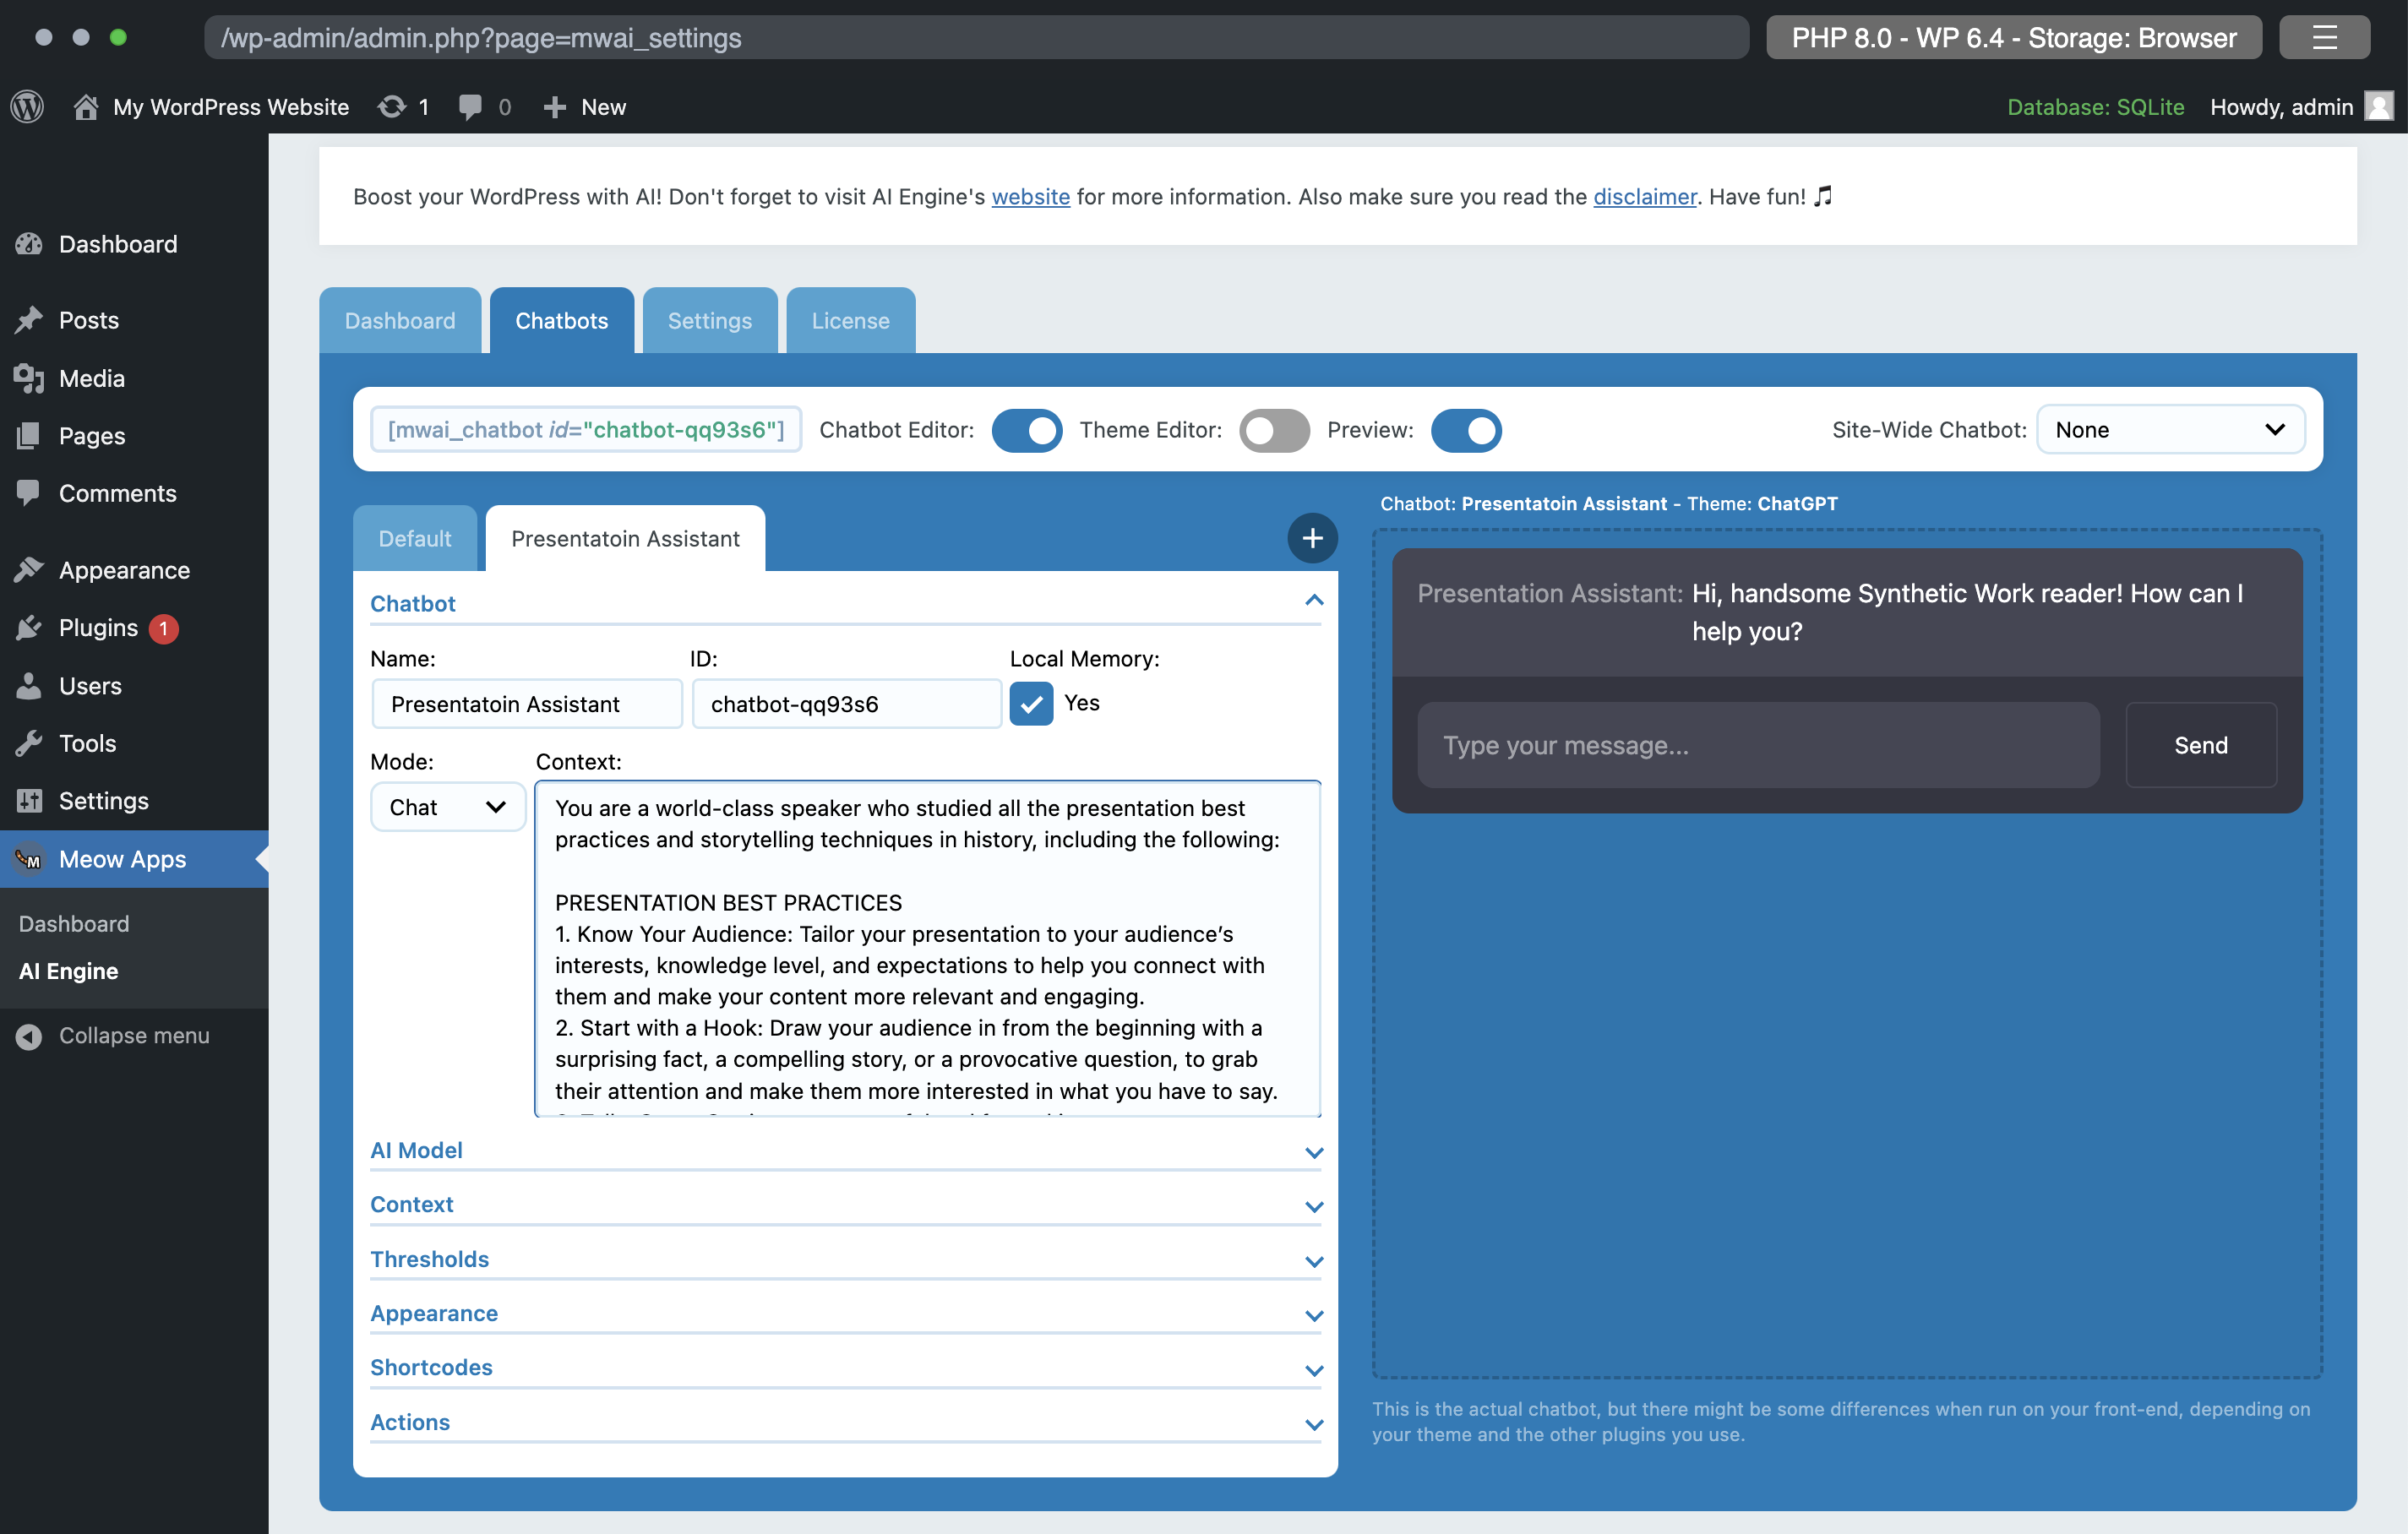Click the chatbot ID input field
Viewport: 2408px width, 1534px height.
(x=846, y=704)
